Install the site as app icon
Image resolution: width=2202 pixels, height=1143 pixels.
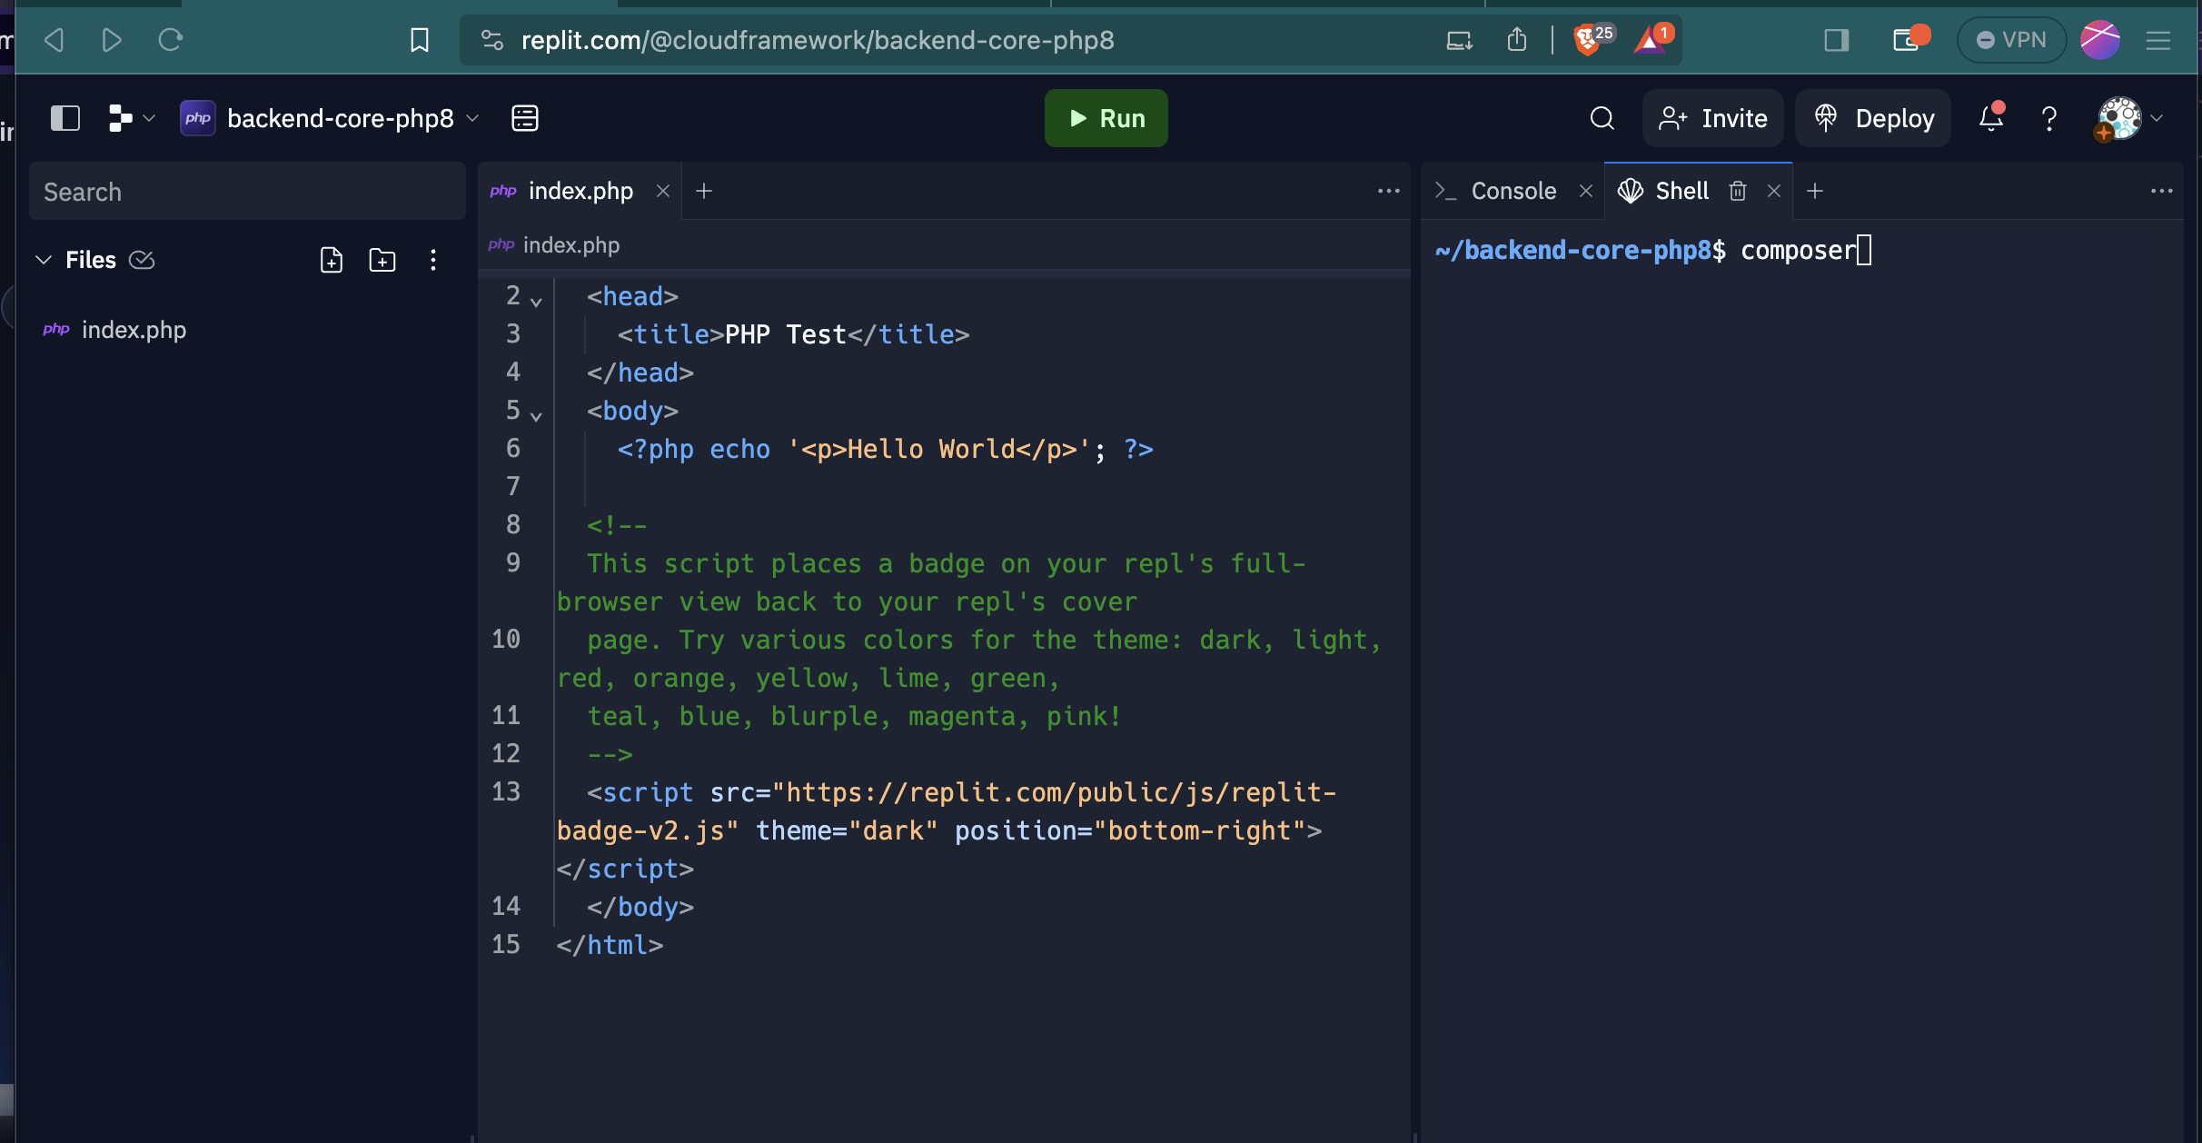pyautogui.click(x=1460, y=40)
